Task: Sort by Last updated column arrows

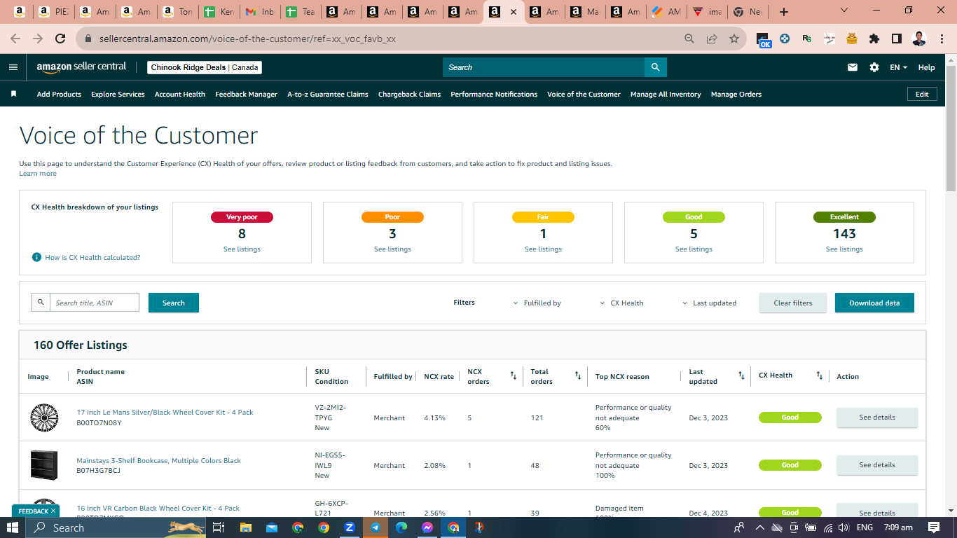Action: pyautogui.click(x=741, y=376)
